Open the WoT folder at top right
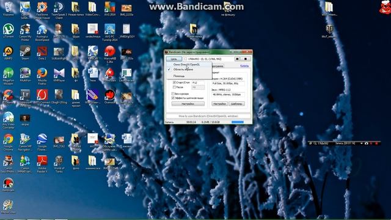391x220 pixels. (x=329, y=9)
